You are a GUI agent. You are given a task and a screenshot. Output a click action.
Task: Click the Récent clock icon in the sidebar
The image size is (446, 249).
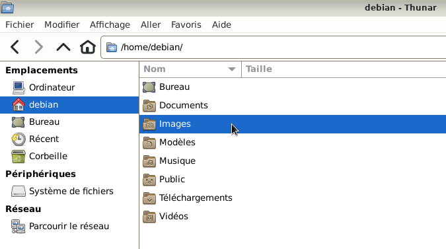tap(19, 139)
